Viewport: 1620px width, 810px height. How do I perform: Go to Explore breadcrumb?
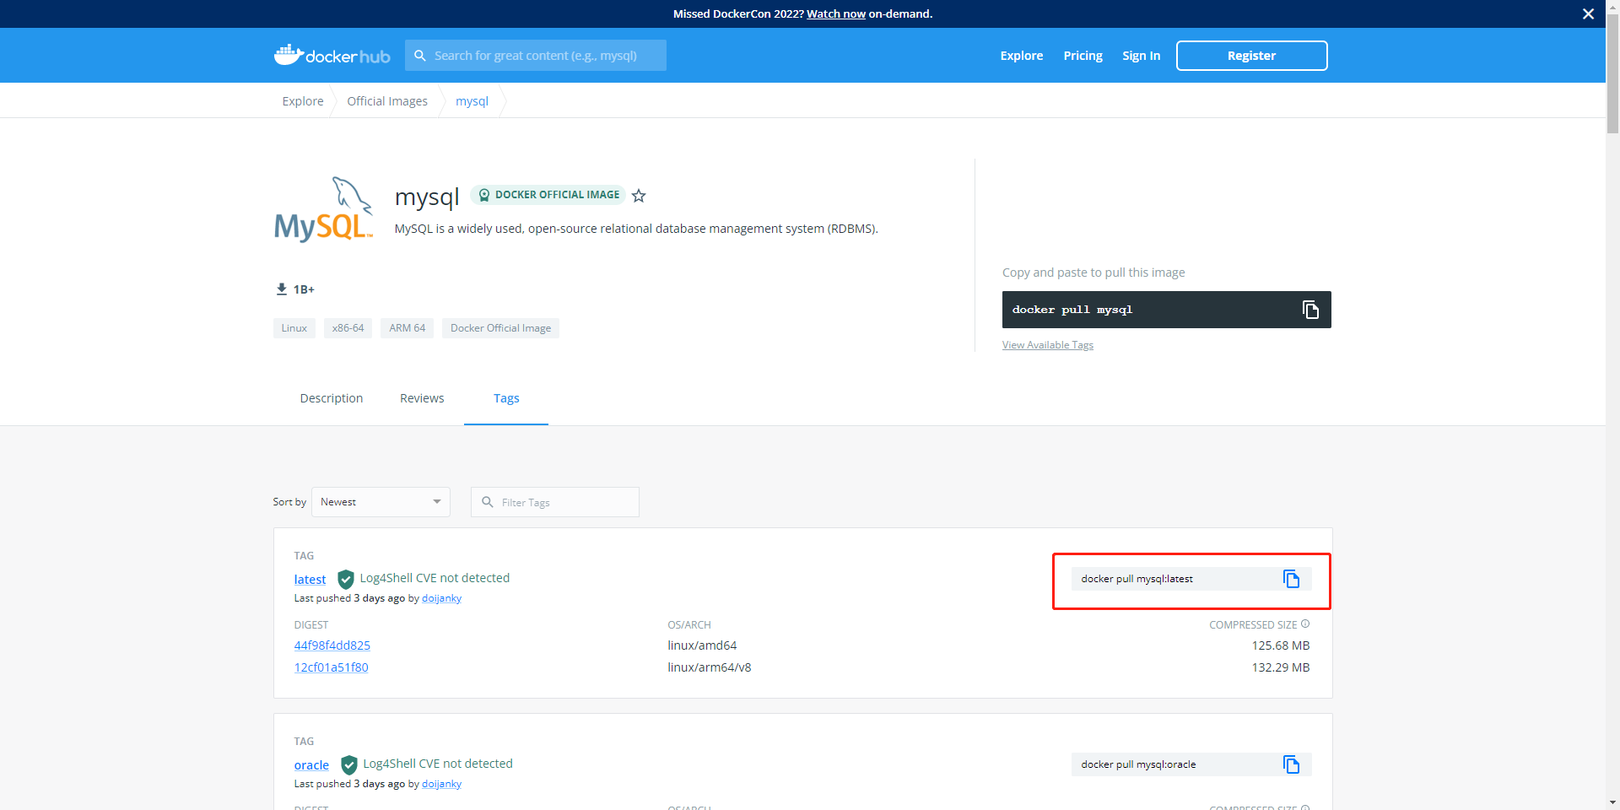[303, 101]
